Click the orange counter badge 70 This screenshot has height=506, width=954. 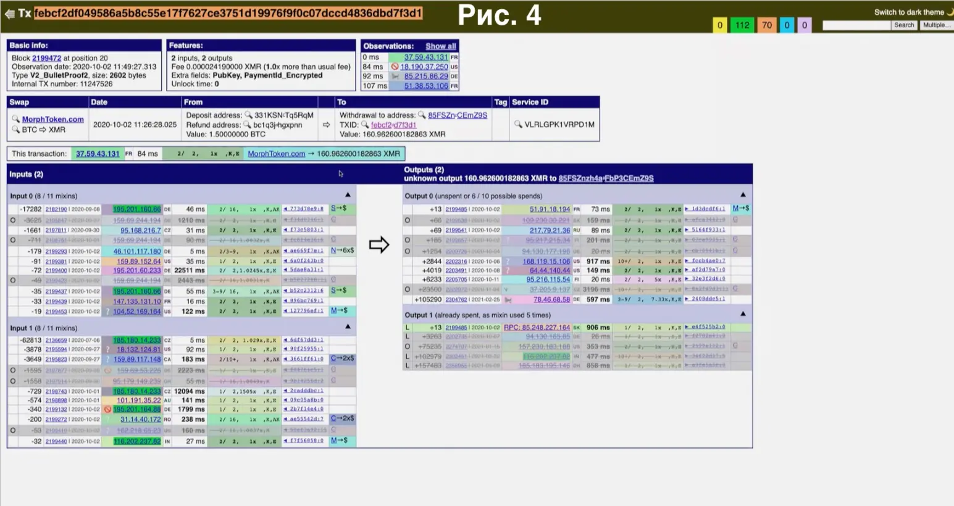[x=767, y=25]
